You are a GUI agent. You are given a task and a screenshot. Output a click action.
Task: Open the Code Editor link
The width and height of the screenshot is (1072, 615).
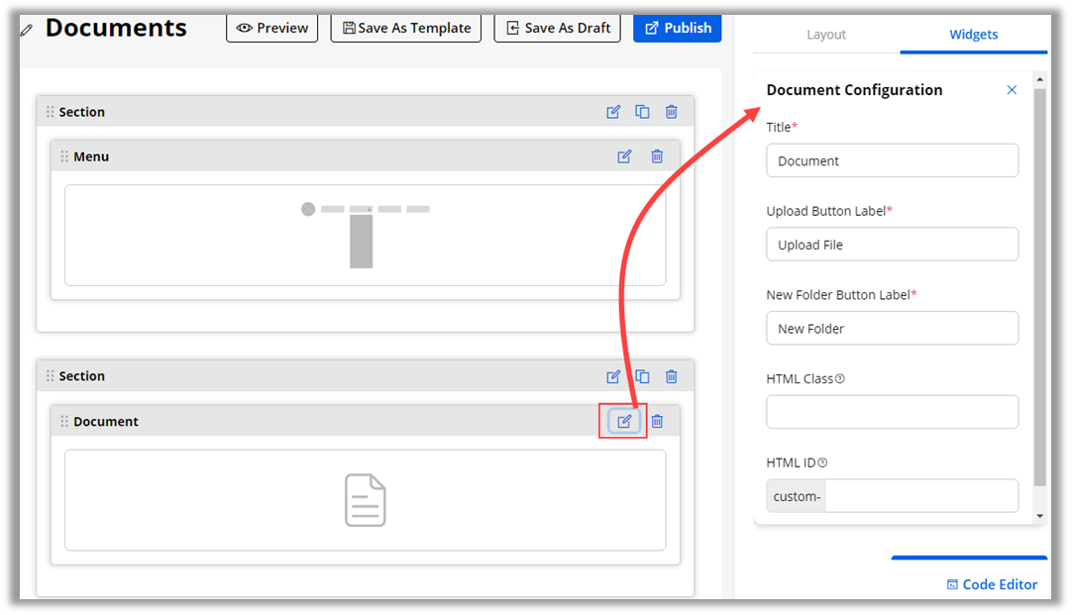click(x=992, y=584)
